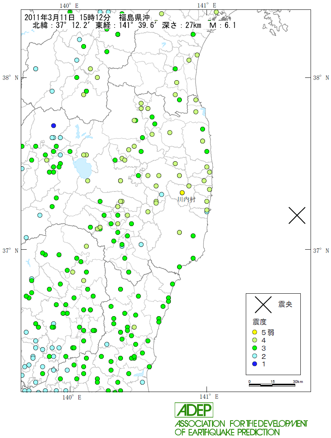Viewport: 331px width, 438px height.
Task: Click the dark blue intensity 1 dot on map
Action: pos(54,126)
